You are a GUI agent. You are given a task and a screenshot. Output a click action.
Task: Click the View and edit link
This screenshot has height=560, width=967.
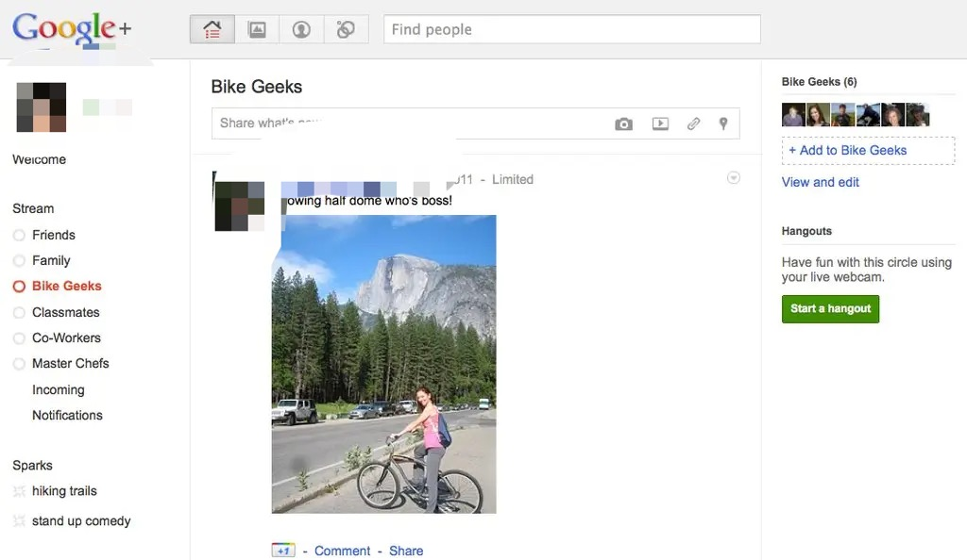pyautogui.click(x=821, y=182)
